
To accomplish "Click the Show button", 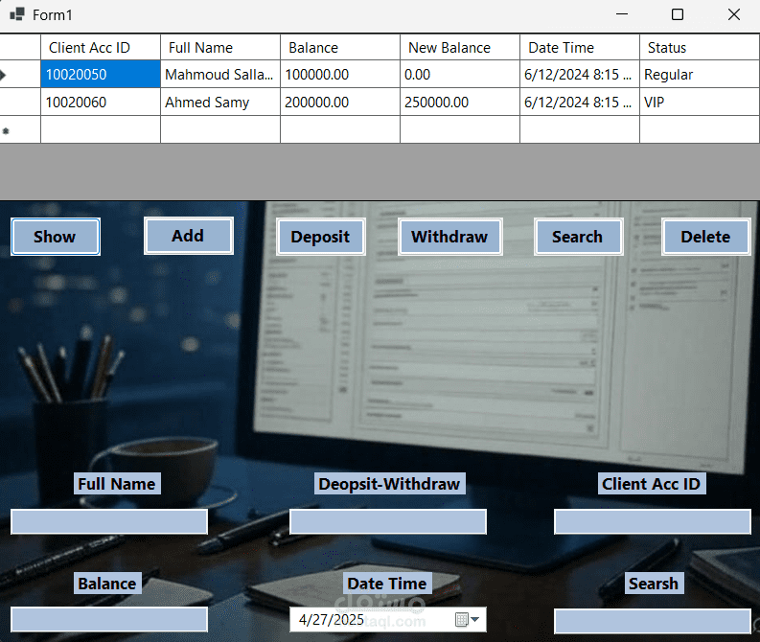I will (x=56, y=237).
